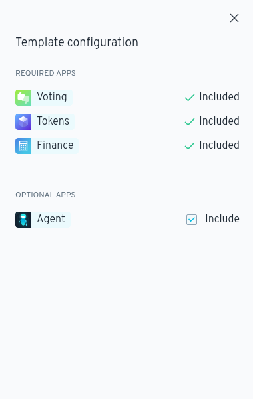
Task: Click the Included text for Finance
Action: [x=219, y=145]
